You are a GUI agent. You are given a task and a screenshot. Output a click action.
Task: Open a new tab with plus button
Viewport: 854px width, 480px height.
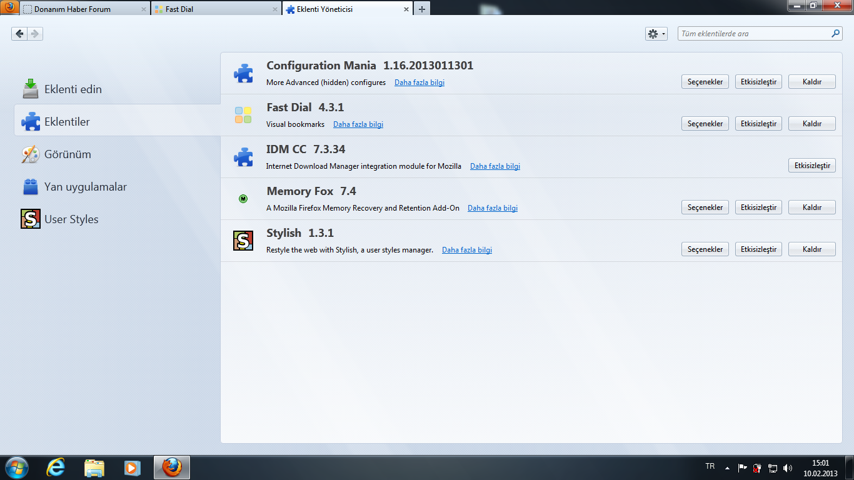click(422, 9)
